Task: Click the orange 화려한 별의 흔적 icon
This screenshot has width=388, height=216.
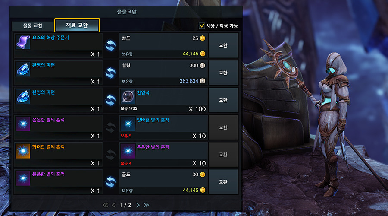Action: [x=23, y=151]
